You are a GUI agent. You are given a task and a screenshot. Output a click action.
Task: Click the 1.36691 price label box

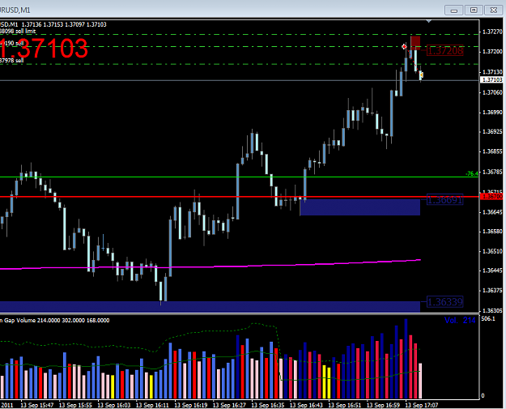(445, 200)
